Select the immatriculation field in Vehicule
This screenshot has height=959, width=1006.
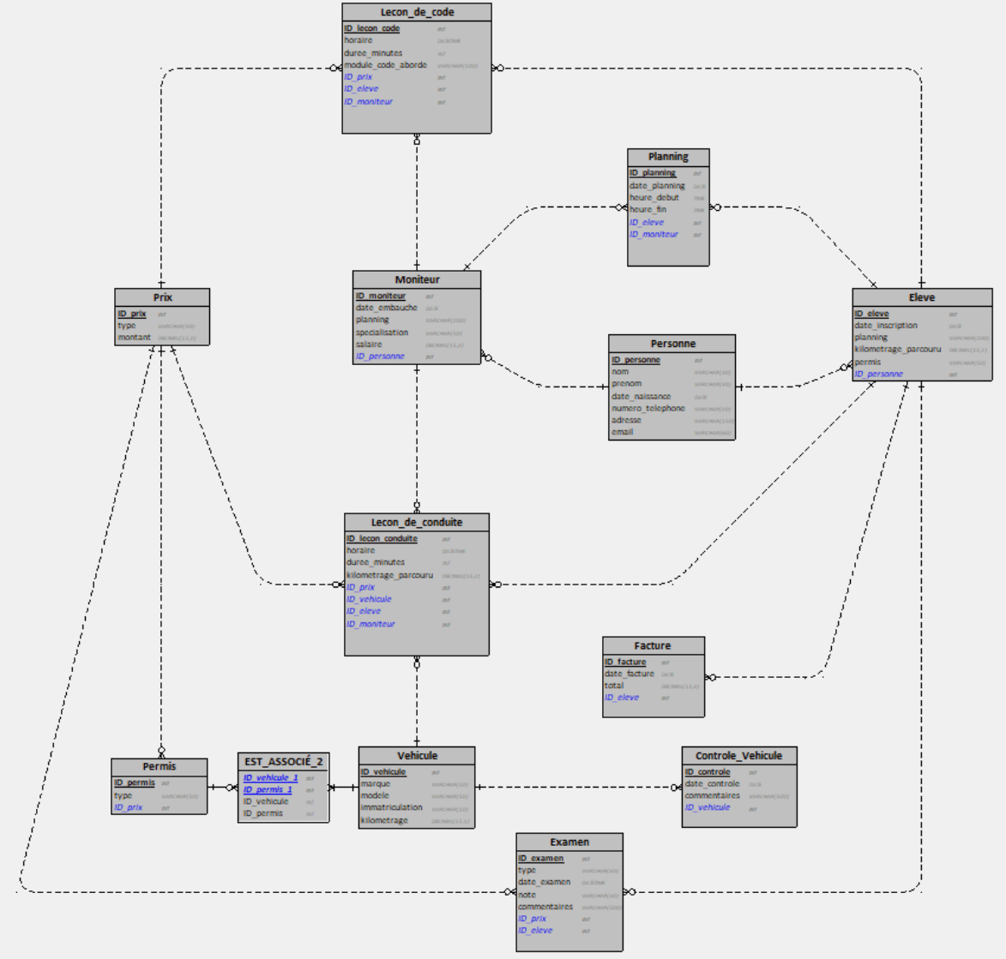point(391,807)
